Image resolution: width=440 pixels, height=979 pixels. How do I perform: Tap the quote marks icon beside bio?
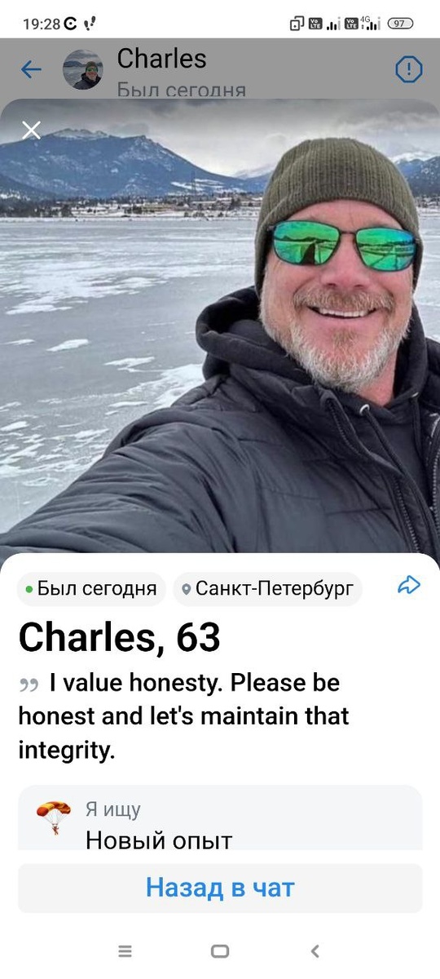[x=29, y=684]
